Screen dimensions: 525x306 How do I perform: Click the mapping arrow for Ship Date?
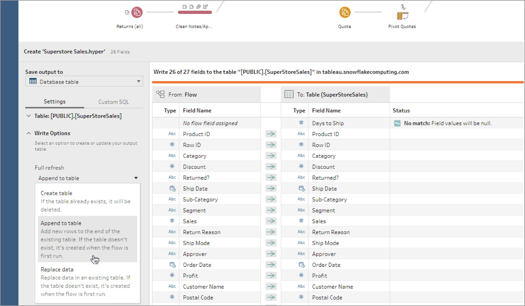click(x=271, y=189)
